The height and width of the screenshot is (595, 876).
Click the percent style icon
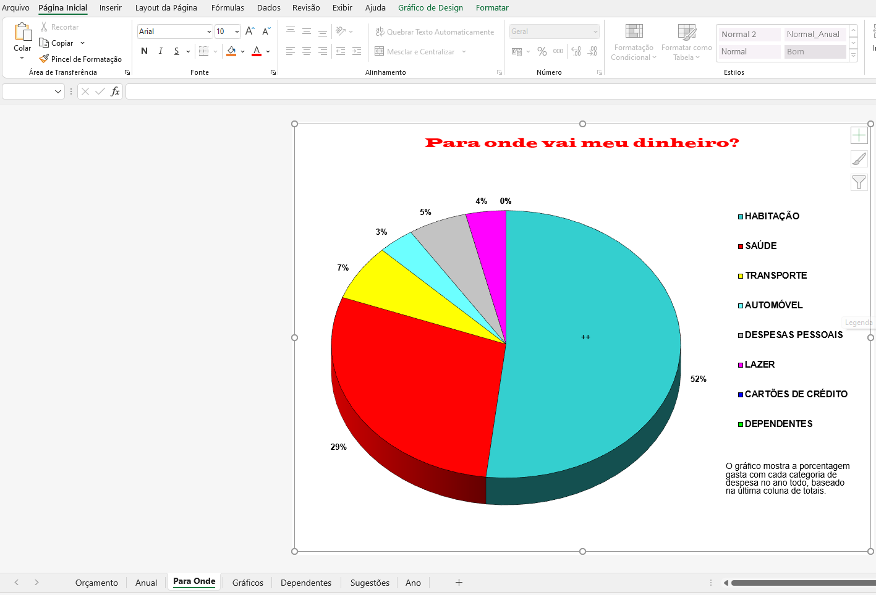tap(542, 52)
